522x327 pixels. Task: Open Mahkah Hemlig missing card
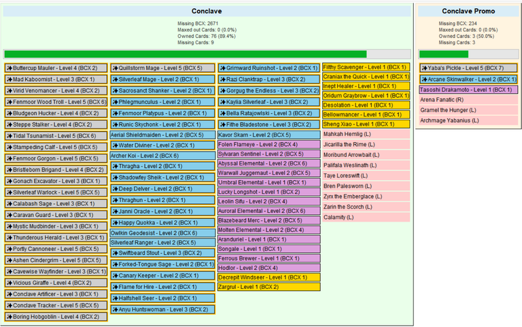366,134
